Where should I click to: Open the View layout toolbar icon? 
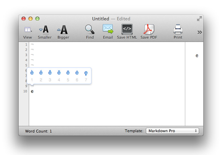[28, 30]
